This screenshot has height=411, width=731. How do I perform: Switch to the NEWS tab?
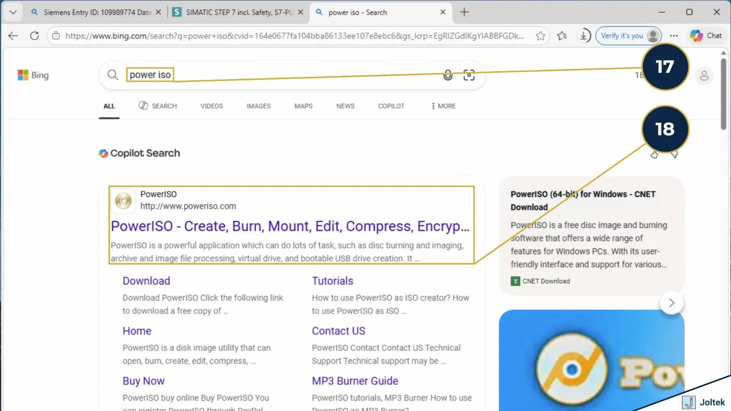pyautogui.click(x=345, y=106)
